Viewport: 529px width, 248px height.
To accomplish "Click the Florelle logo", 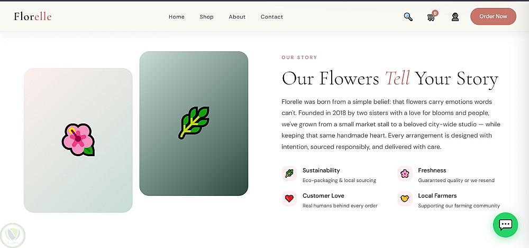I will click(33, 16).
